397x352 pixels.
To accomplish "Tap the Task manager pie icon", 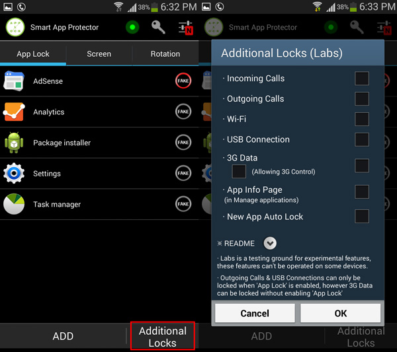I will pos(14,204).
